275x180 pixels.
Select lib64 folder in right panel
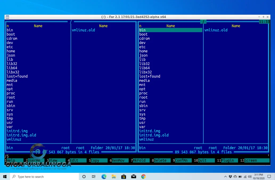coord(145,68)
